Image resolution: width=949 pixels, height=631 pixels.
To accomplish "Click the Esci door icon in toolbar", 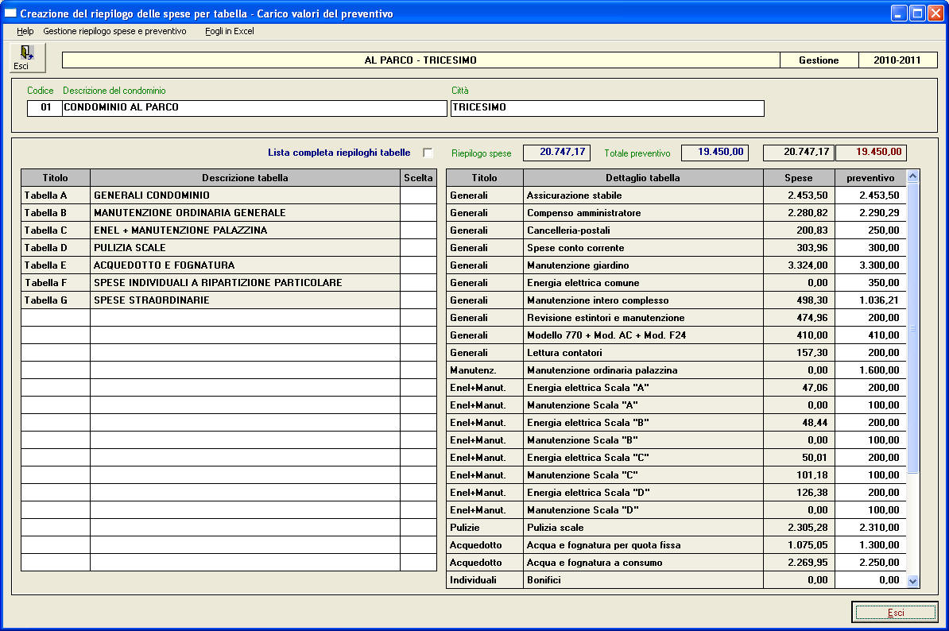I will [27, 57].
